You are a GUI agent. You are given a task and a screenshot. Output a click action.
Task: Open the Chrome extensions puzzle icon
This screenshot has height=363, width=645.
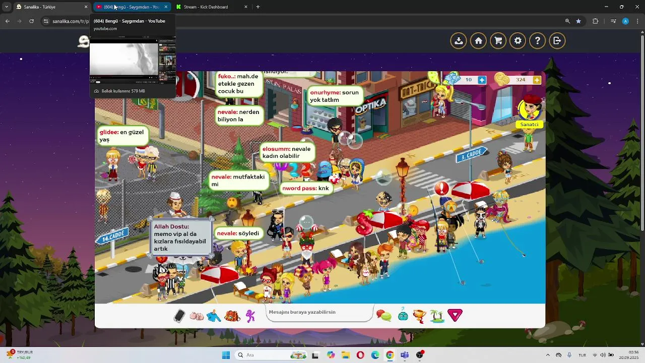(596, 21)
